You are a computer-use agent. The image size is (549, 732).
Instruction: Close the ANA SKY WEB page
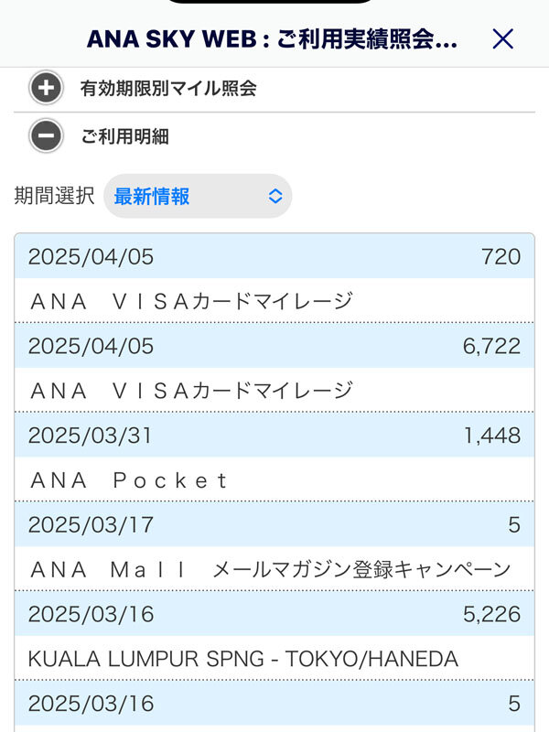(x=502, y=38)
